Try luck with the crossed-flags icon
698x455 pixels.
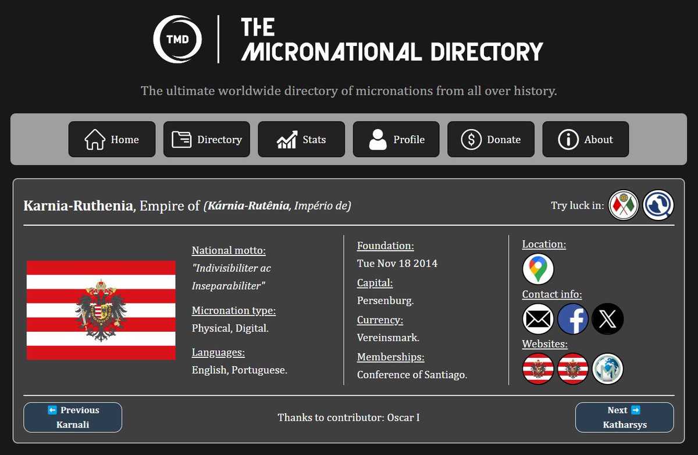coord(622,205)
